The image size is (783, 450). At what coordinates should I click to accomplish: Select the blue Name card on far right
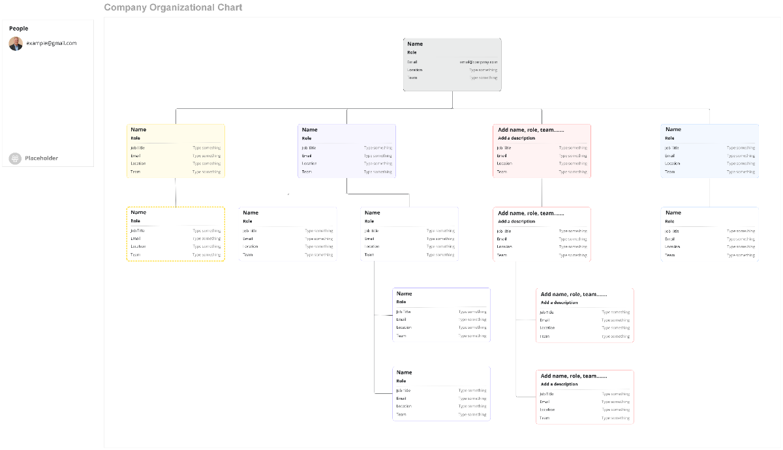pos(709,150)
